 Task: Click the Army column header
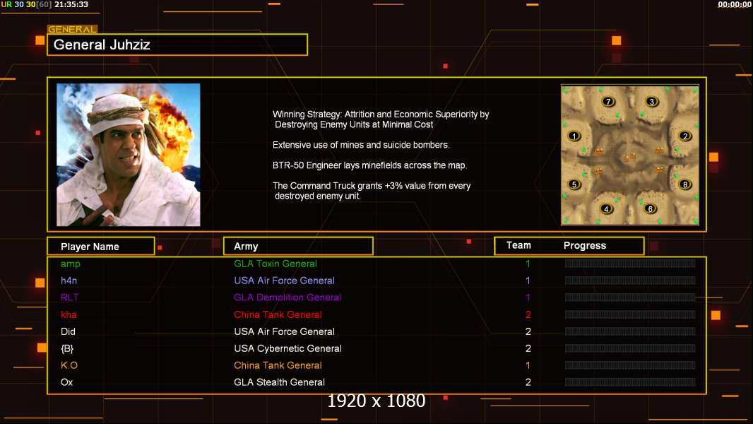click(x=298, y=247)
